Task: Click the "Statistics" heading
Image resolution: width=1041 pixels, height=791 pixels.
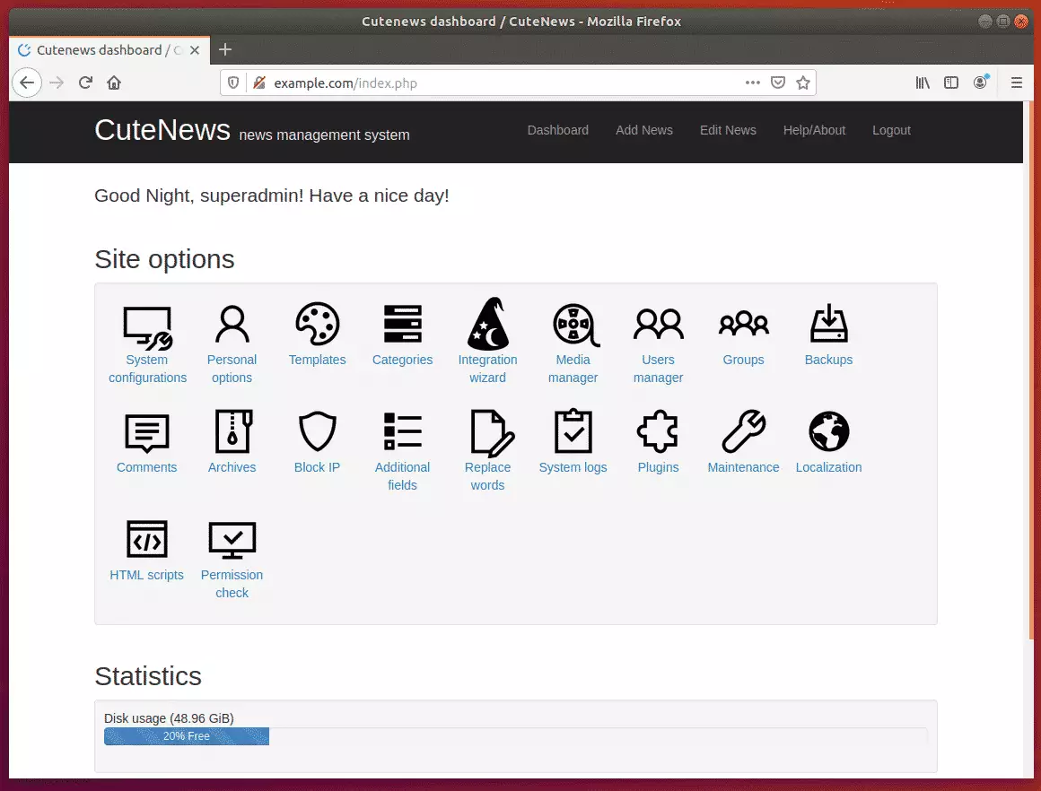Action: tap(148, 676)
